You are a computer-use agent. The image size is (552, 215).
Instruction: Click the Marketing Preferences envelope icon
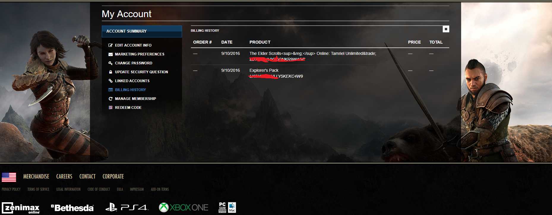tap(110, 54)
